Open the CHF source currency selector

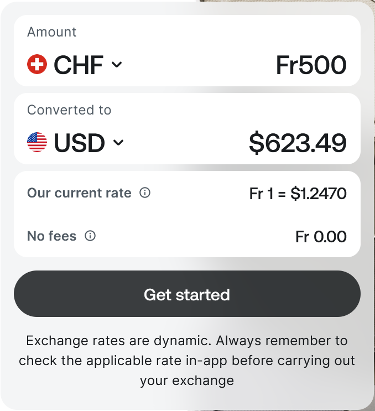[x=79, y=65]
